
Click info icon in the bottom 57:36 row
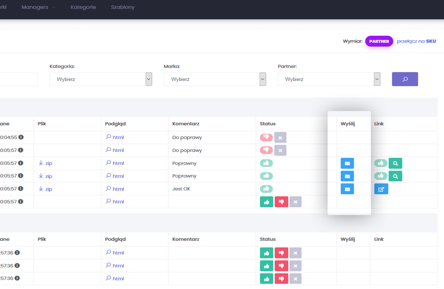[17, 278]
